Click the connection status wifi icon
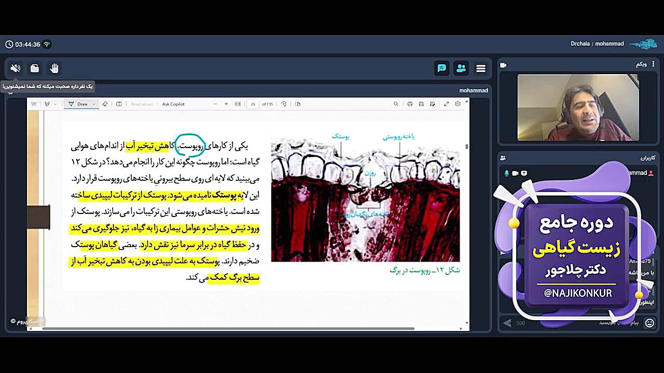 pyautogui.click(x=47, y=45)
